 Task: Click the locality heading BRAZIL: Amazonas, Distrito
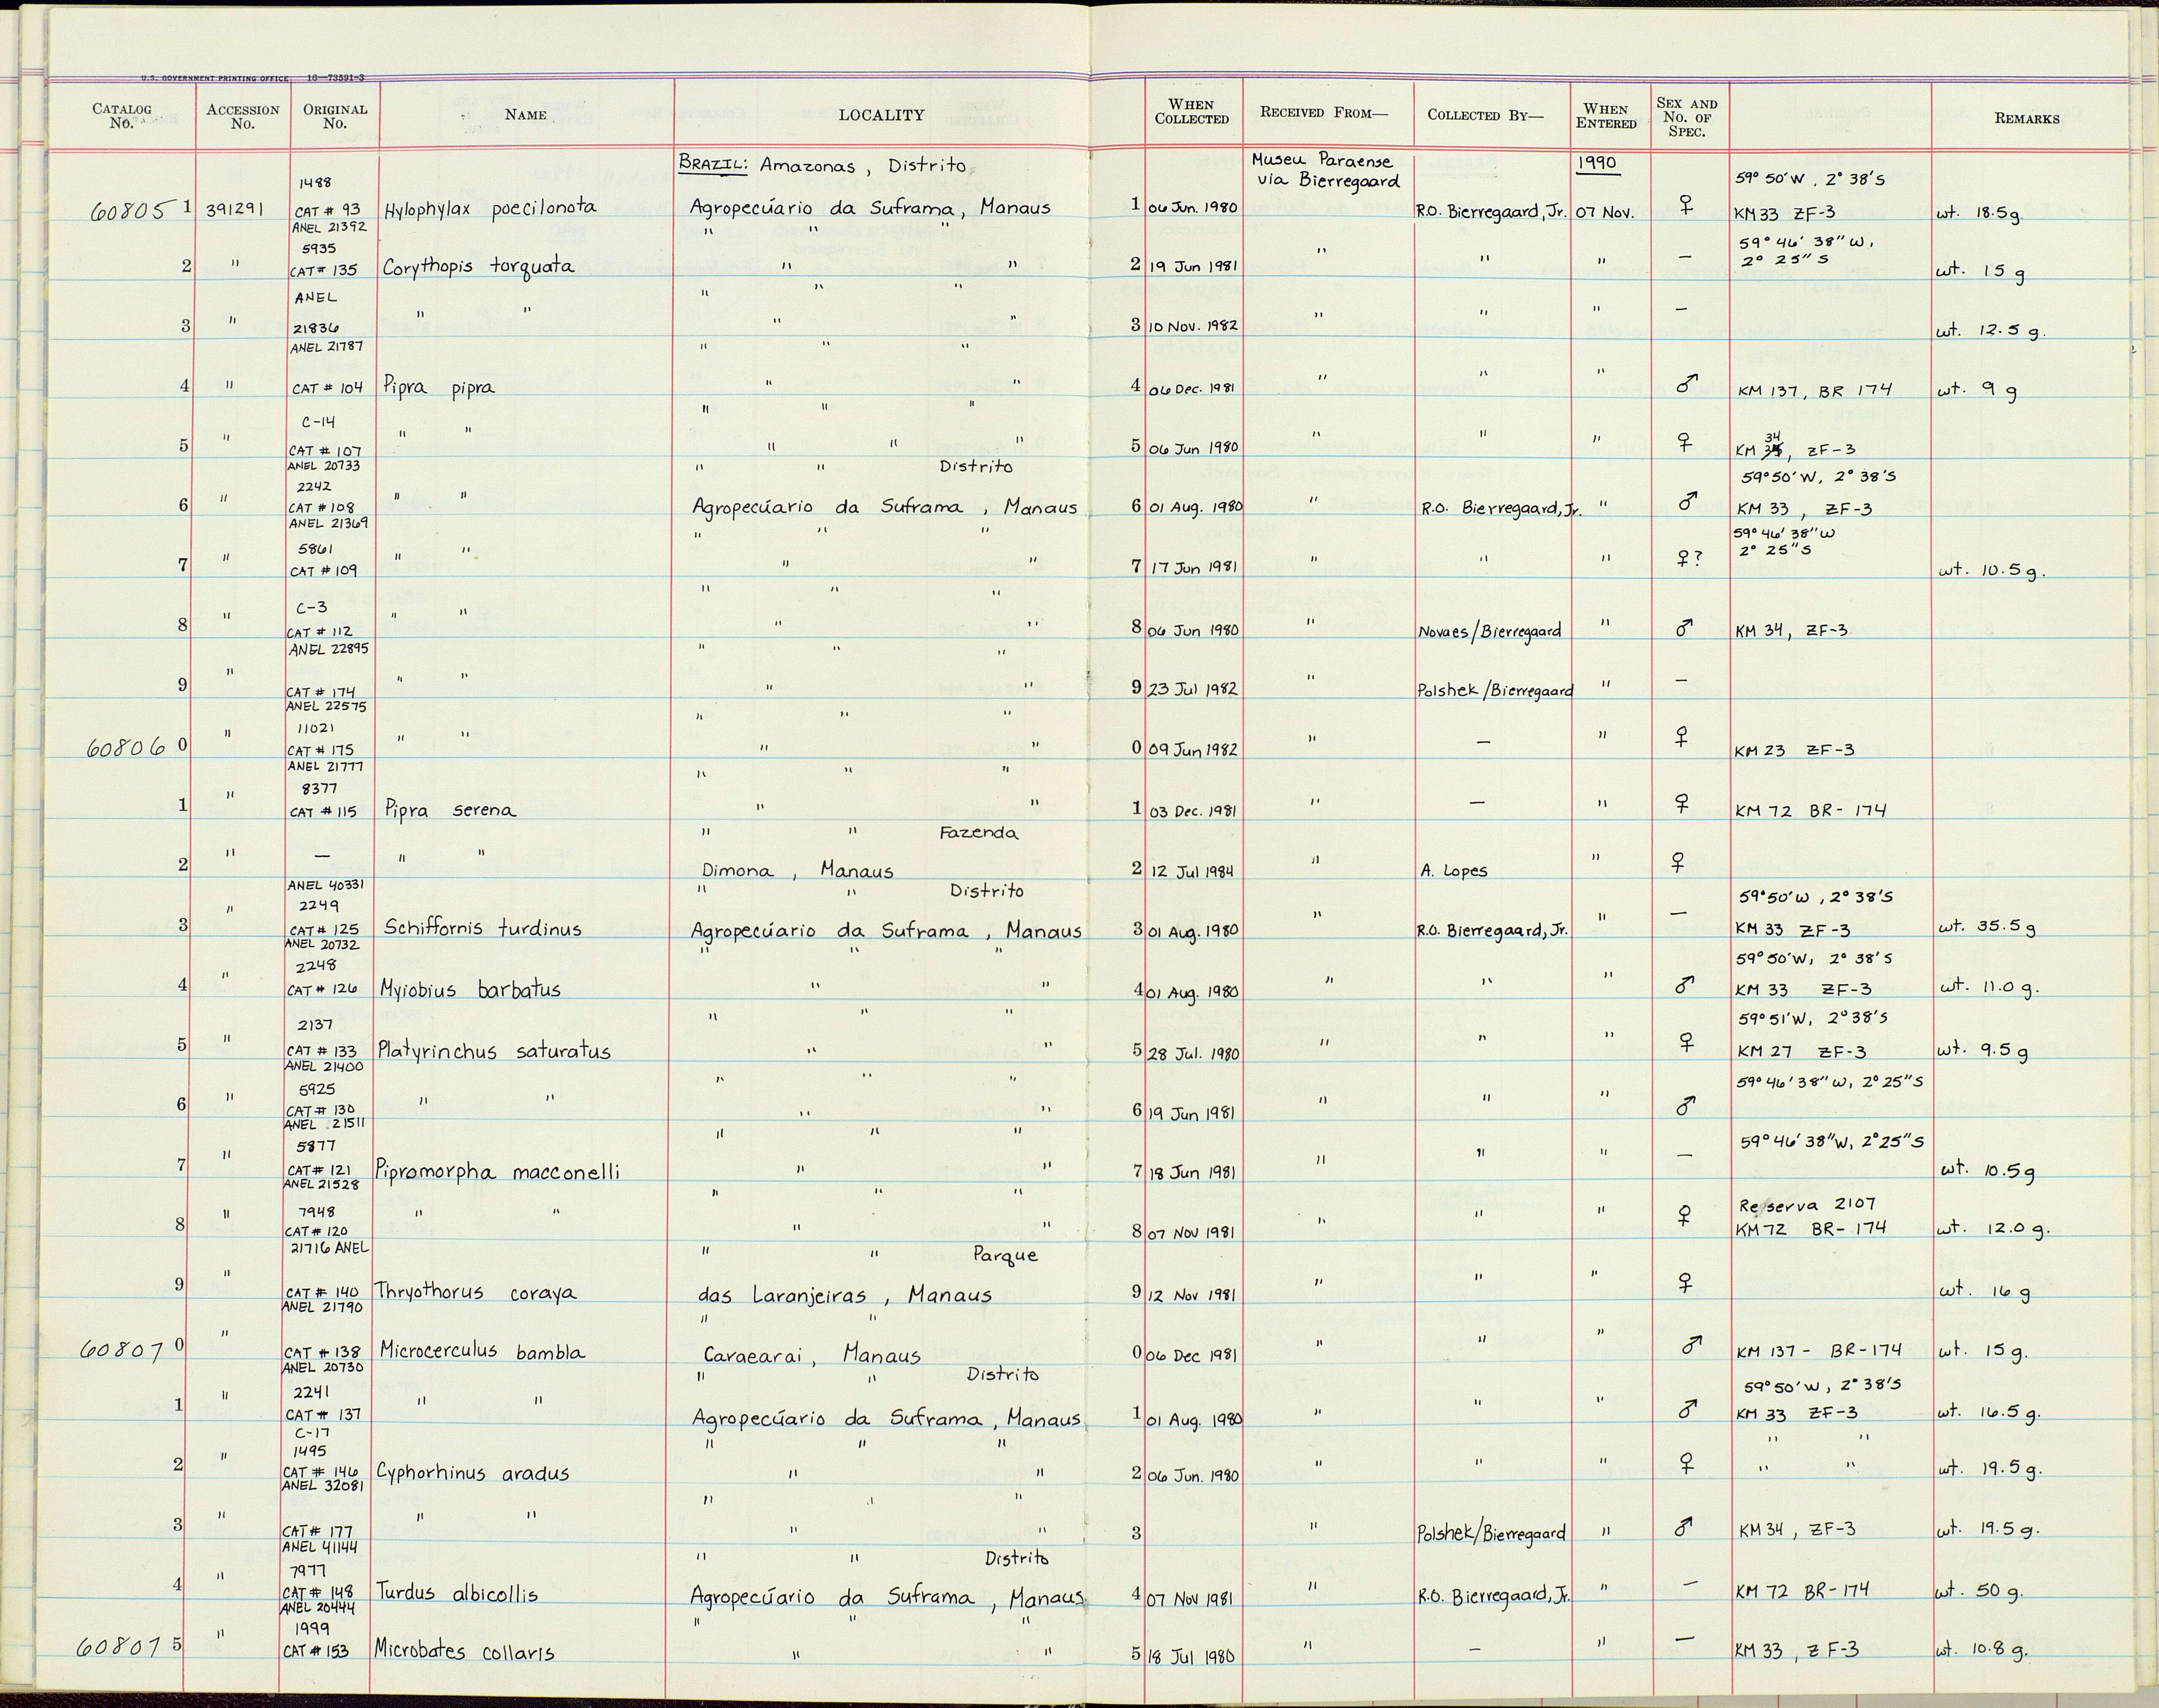click(x=822, y=165)
